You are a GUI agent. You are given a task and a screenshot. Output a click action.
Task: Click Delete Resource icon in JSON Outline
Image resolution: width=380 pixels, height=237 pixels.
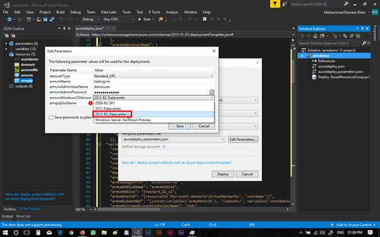pyautogui.click(x=13, y=35)
